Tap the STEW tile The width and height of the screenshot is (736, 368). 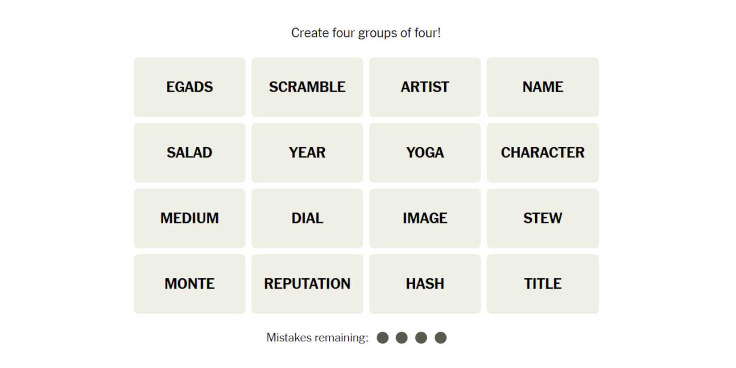click(542, 218)
